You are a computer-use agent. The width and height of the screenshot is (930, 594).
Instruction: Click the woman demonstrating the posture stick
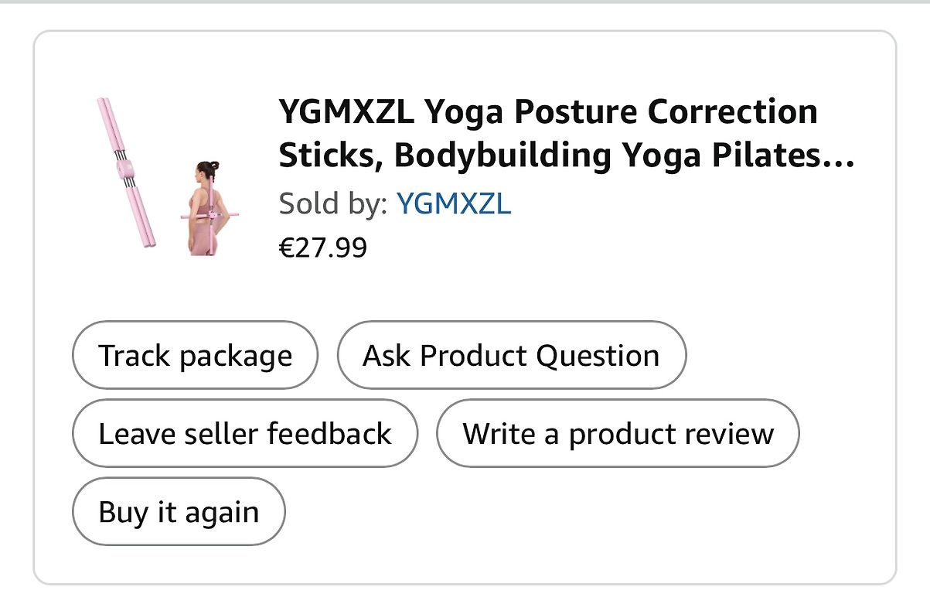click(205, 207)
